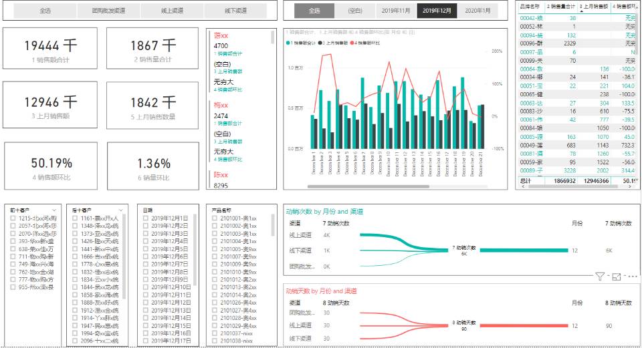642x348 pixels.
Task: Click the 1842 千 上月销售数量 card
Action: point(152,105)
